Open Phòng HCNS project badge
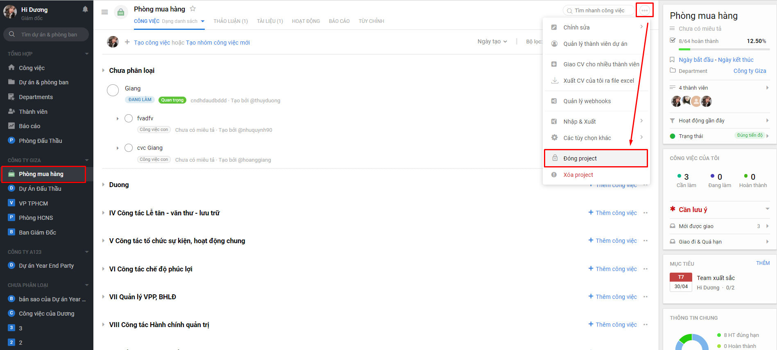Image resolution: width=777 pixels, height=350 pixels. tap(11, 217)
